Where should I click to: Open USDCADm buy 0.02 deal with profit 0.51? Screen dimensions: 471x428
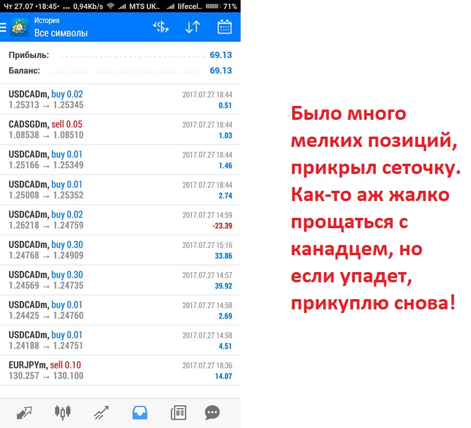(120, 99)
